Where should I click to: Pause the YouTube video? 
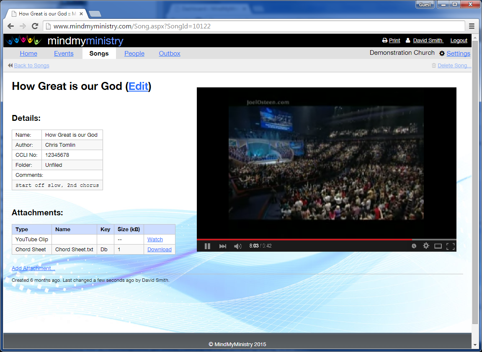tap(207, 246)
